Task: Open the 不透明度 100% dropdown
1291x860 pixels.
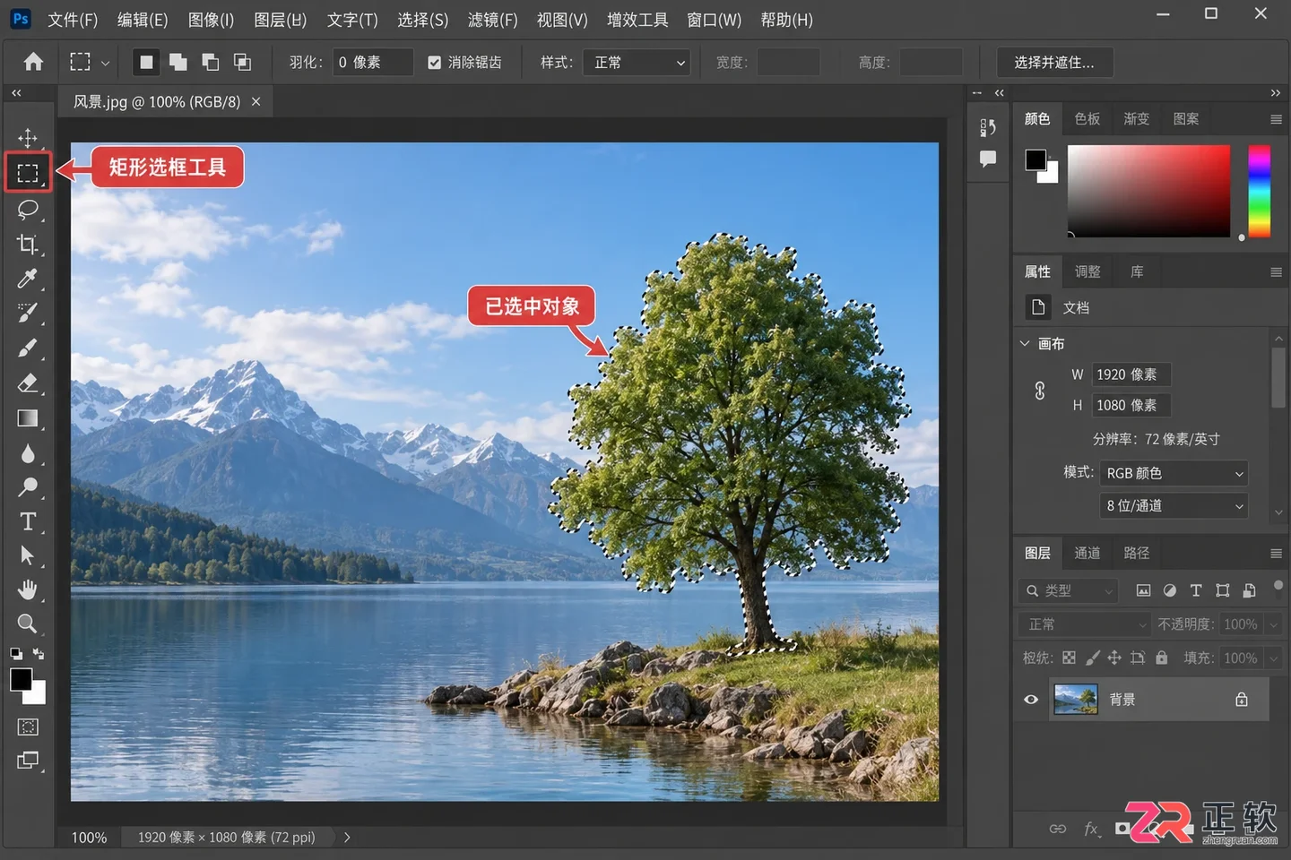Action: pos(1273,624)
